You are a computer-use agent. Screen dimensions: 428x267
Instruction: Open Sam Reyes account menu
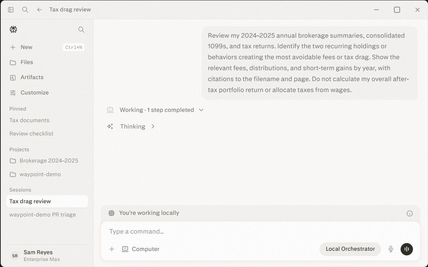pos(47,256)
